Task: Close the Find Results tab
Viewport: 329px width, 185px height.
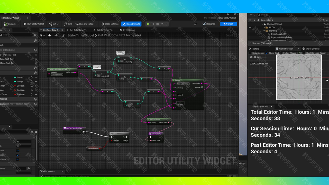Action: coord(62,171)
